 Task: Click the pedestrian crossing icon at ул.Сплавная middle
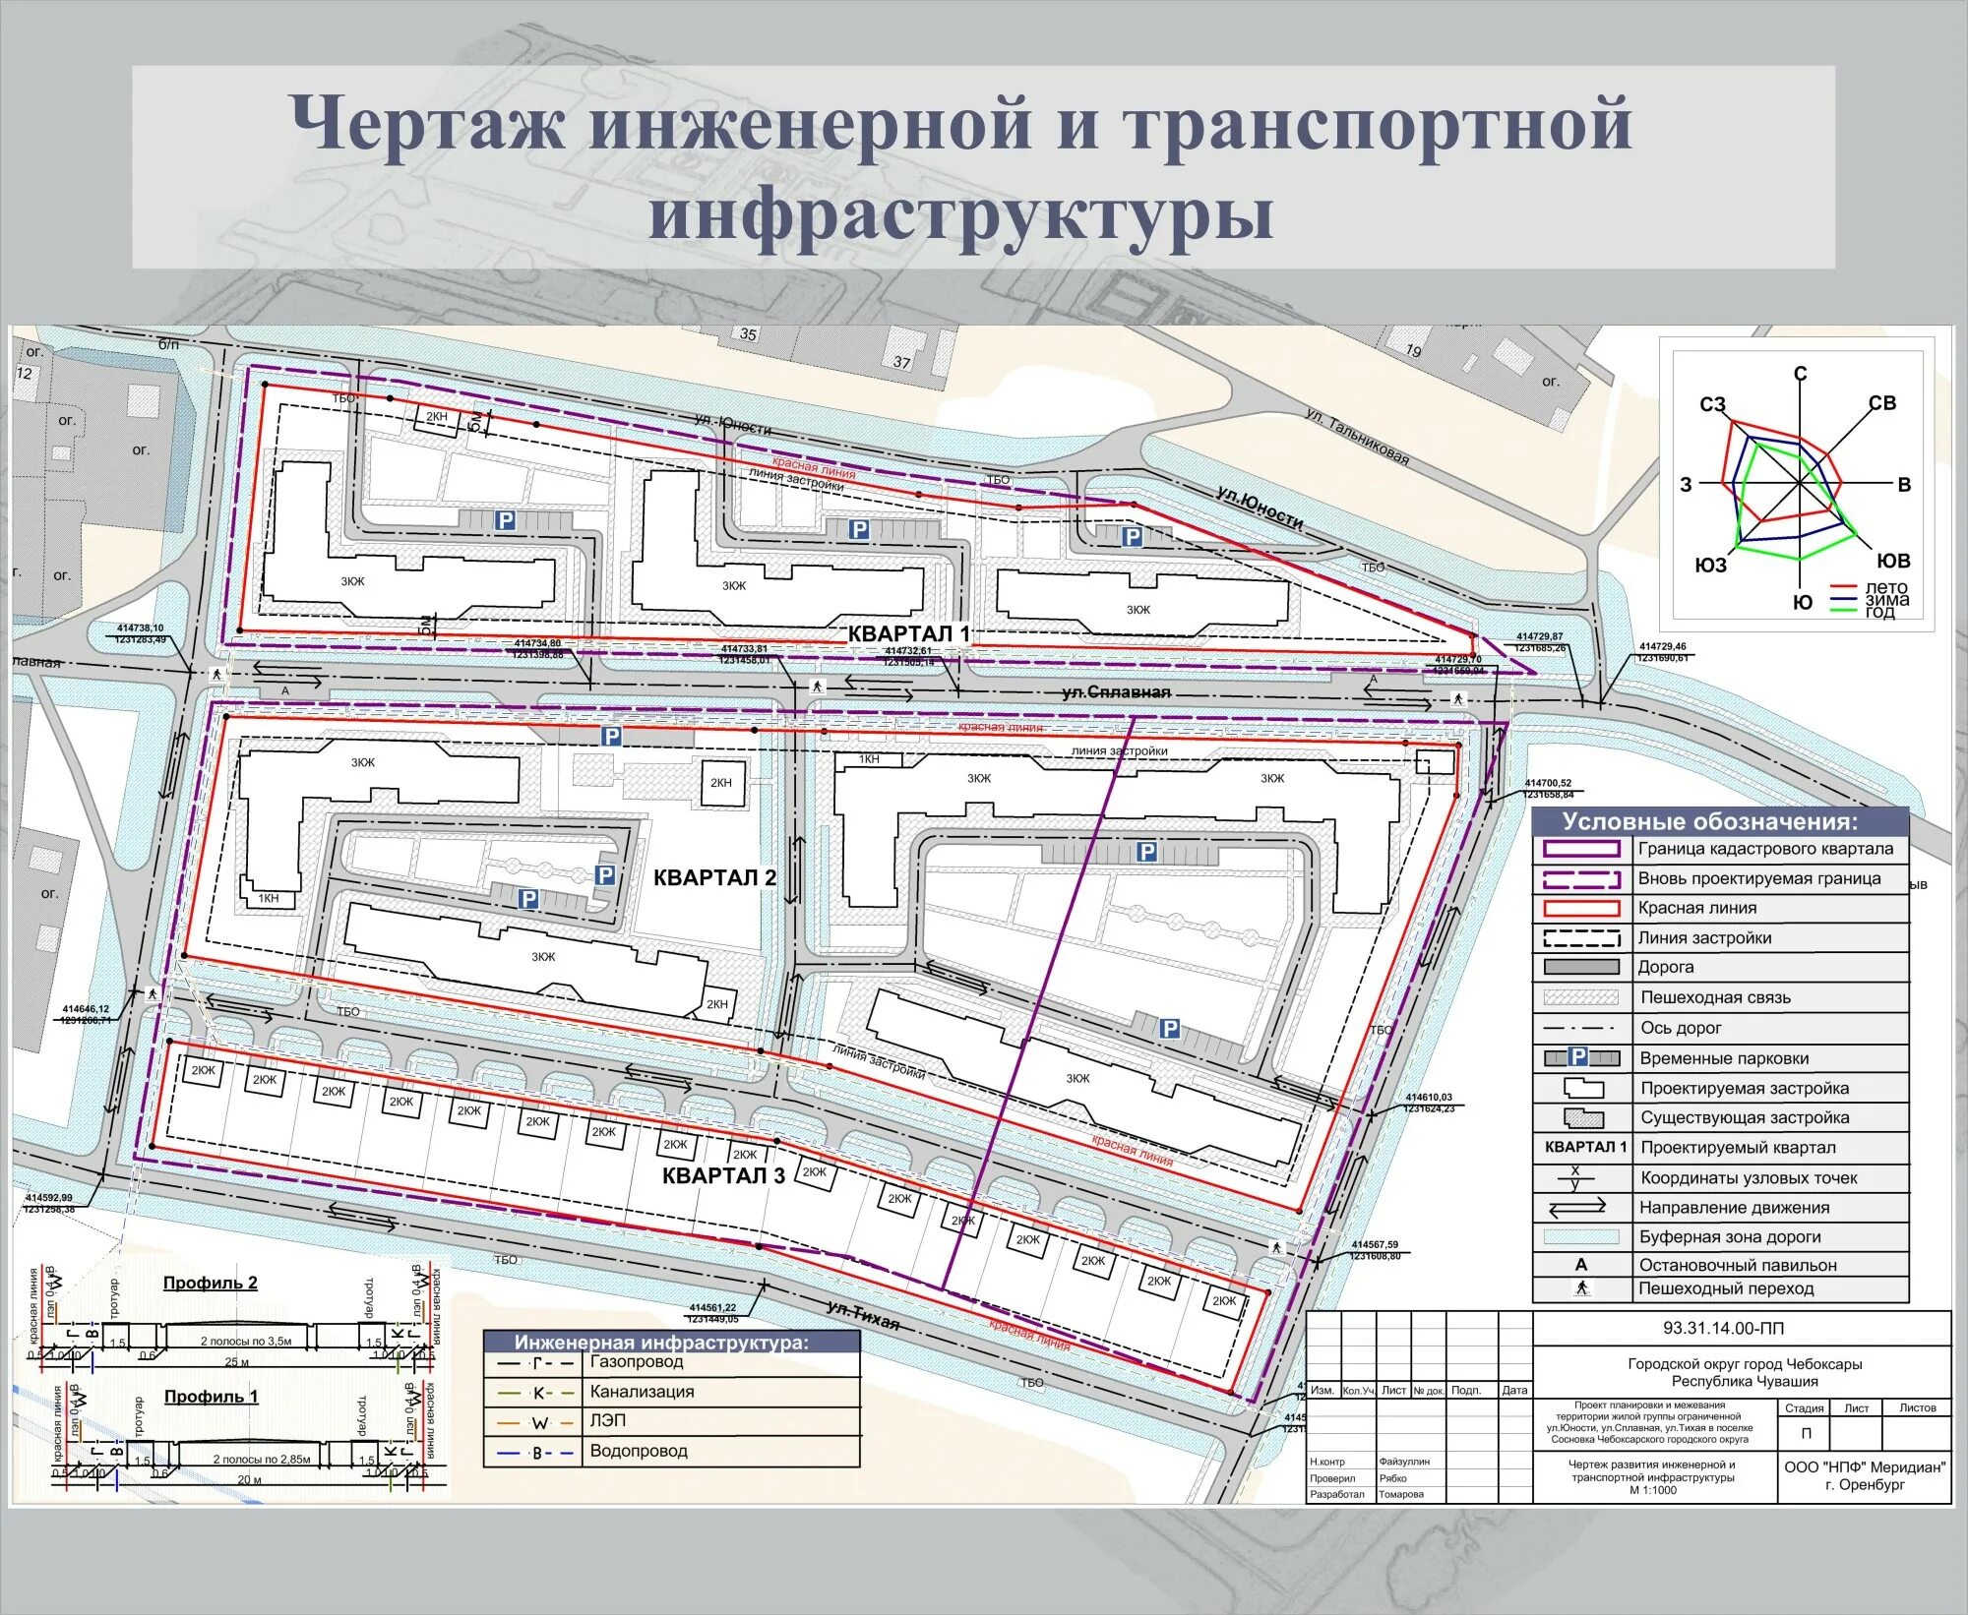click(x=817, y=686)
